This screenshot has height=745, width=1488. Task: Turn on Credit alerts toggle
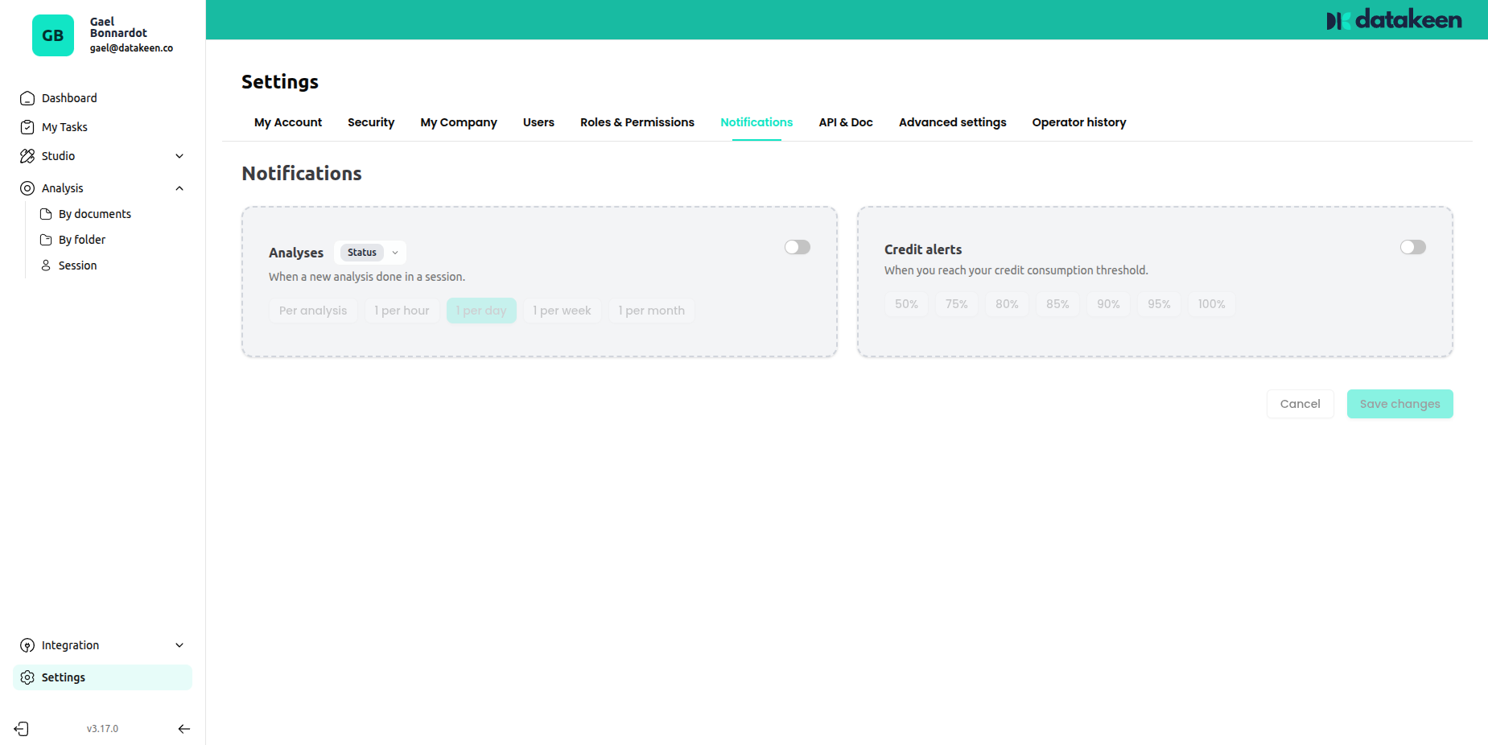[x=1412, y=247]
